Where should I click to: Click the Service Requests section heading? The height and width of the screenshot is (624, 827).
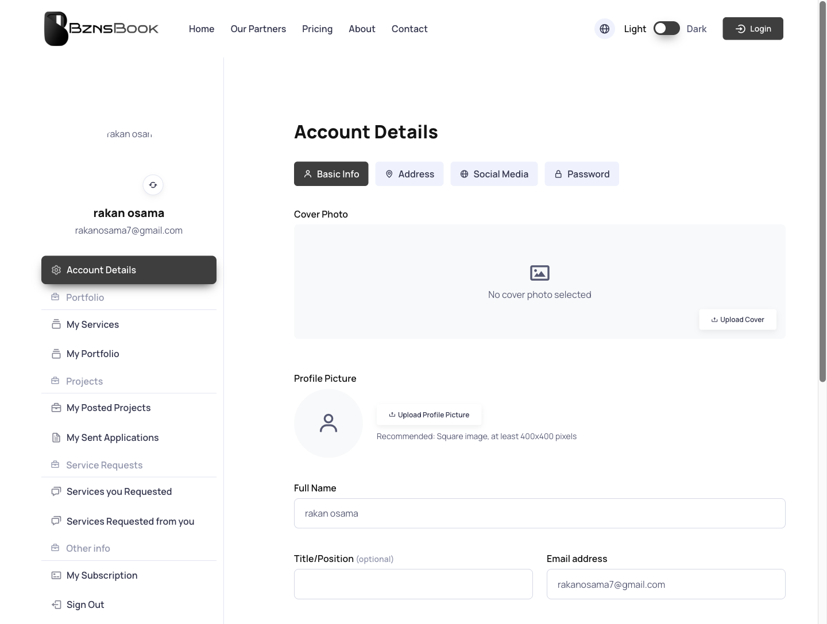coord(105,465)
